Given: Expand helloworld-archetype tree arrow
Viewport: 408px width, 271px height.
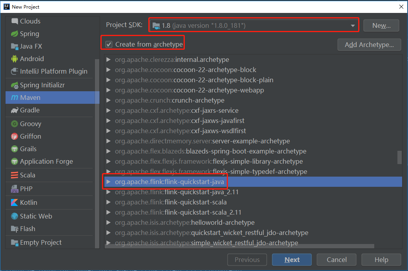Looking at the screenshot, I should 109,222.
